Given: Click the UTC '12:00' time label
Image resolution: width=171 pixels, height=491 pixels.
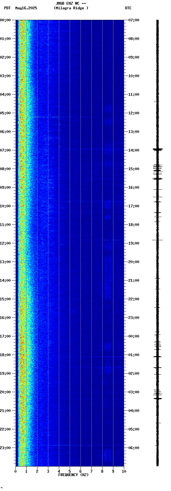Looking at the screenshot, I should coord(134,113).
